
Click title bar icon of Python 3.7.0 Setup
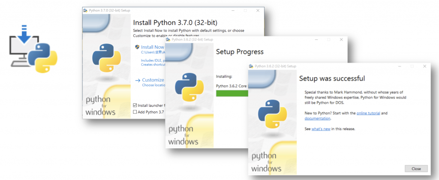click(x=85, y=10)
